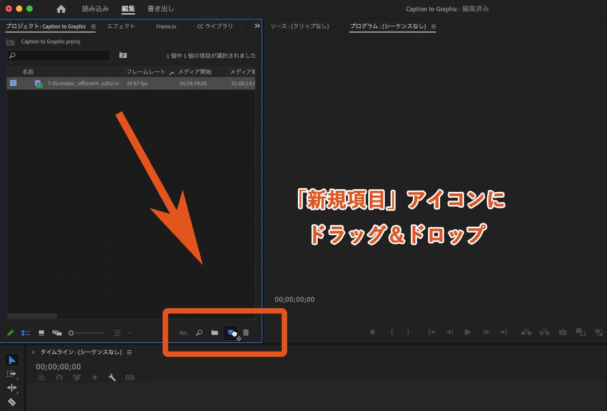Click the New Item (新規項目) icon

click(x=231, y=333)
